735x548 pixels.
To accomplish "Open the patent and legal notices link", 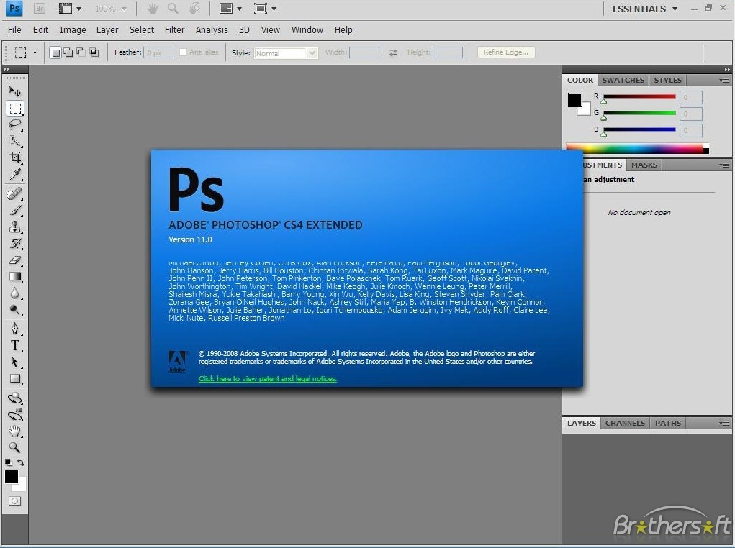I will tap(267, 378).
